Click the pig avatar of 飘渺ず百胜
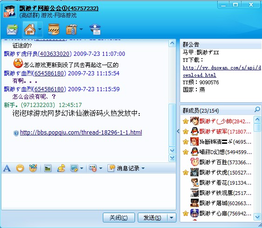Screen dimensions: 262x228 195,162
